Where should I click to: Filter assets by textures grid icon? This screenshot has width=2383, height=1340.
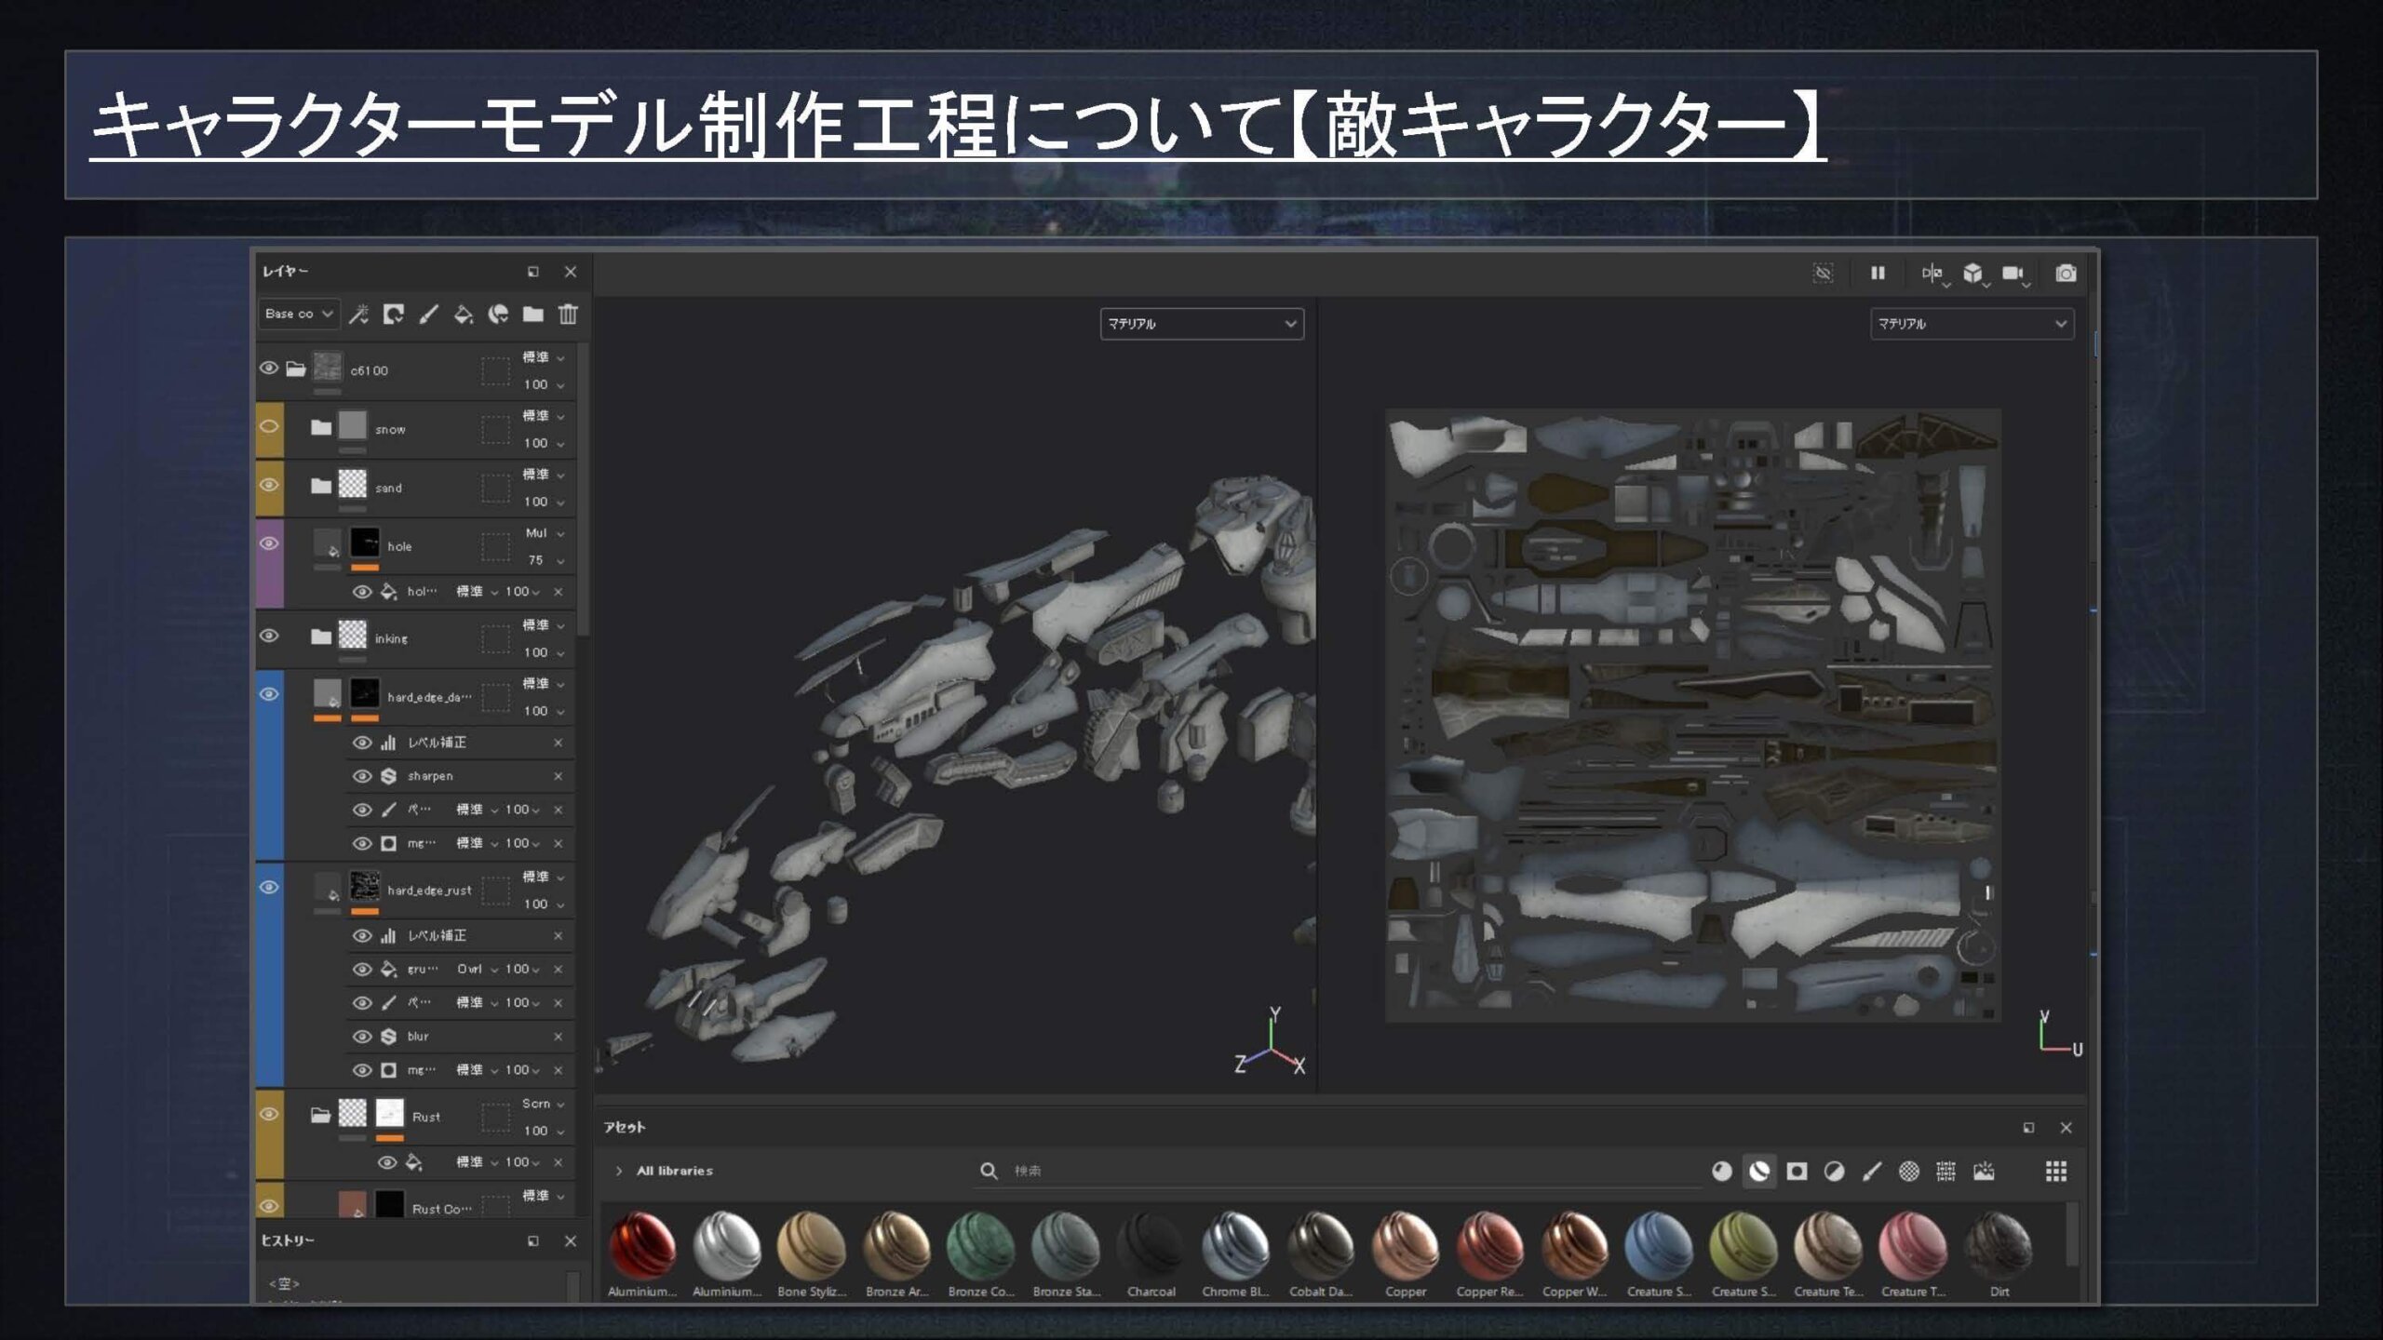[x=1945, y=1172]
